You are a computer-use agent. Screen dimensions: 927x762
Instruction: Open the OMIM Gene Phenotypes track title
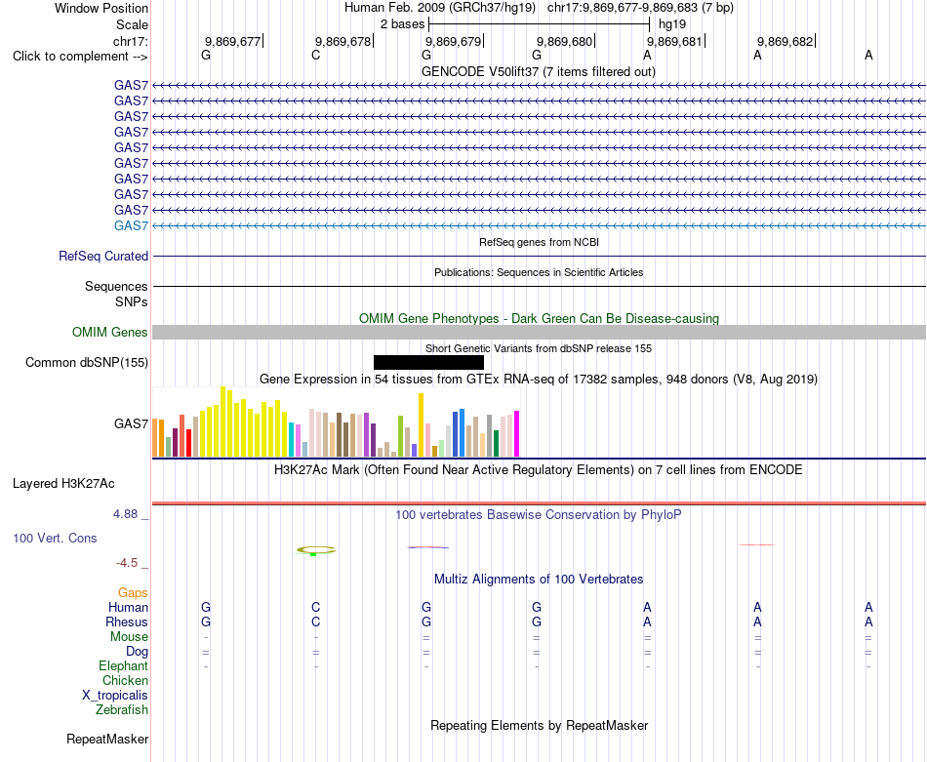(x=539, y=319)
